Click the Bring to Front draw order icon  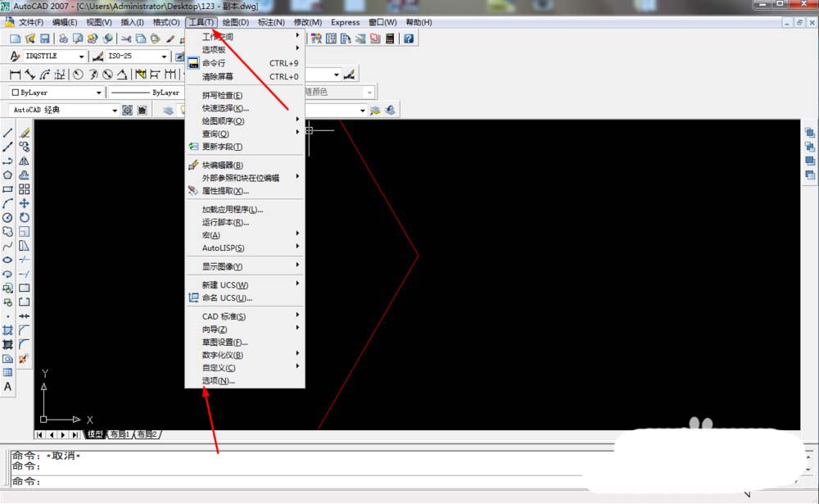pos(810,134)
